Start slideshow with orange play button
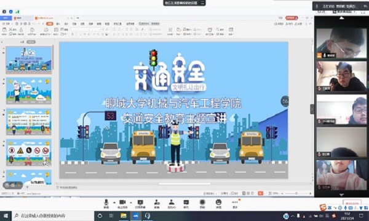This screenshot has width=369, height=221. tap(260, 193)
